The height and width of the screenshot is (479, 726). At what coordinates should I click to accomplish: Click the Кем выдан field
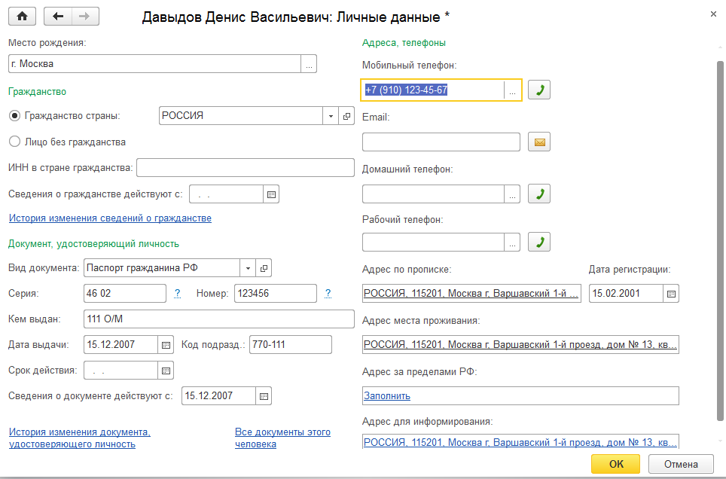point(219,319)
